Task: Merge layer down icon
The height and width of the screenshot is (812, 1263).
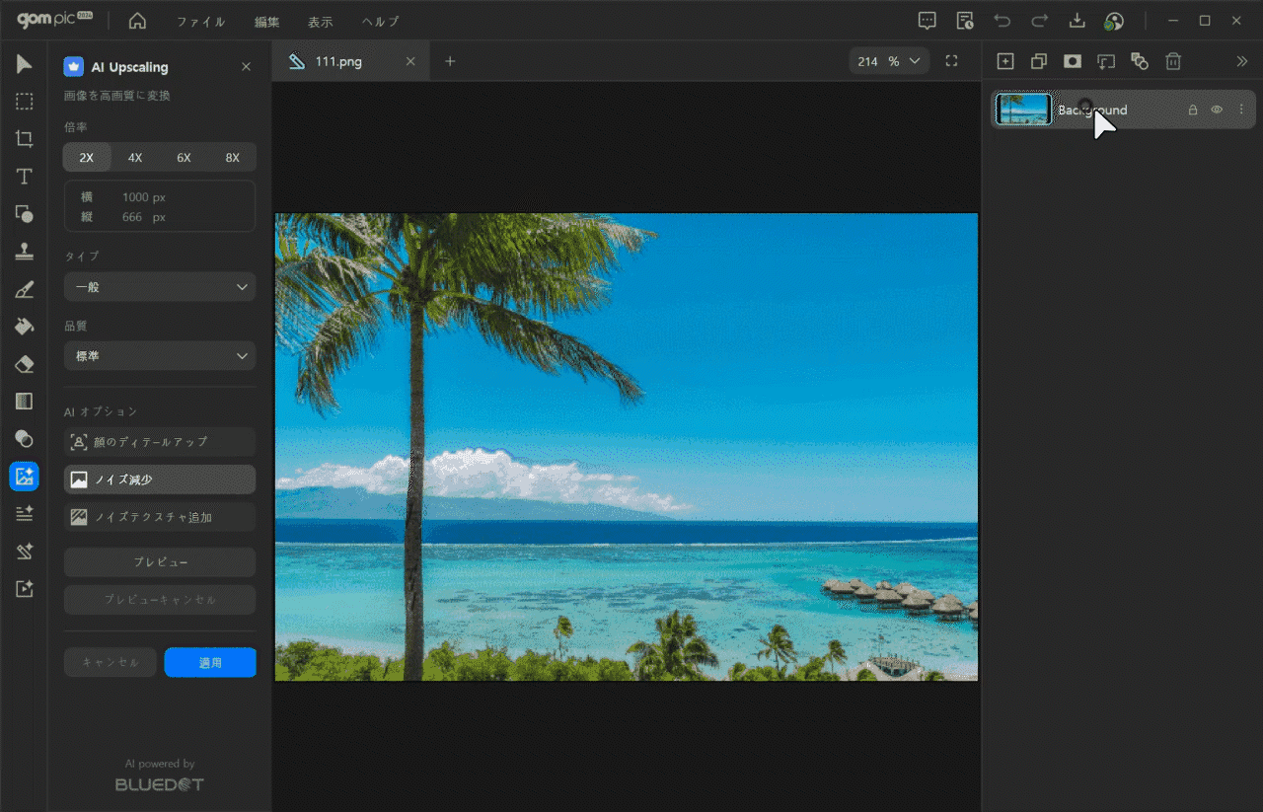Action: (x=1106, y=61)
